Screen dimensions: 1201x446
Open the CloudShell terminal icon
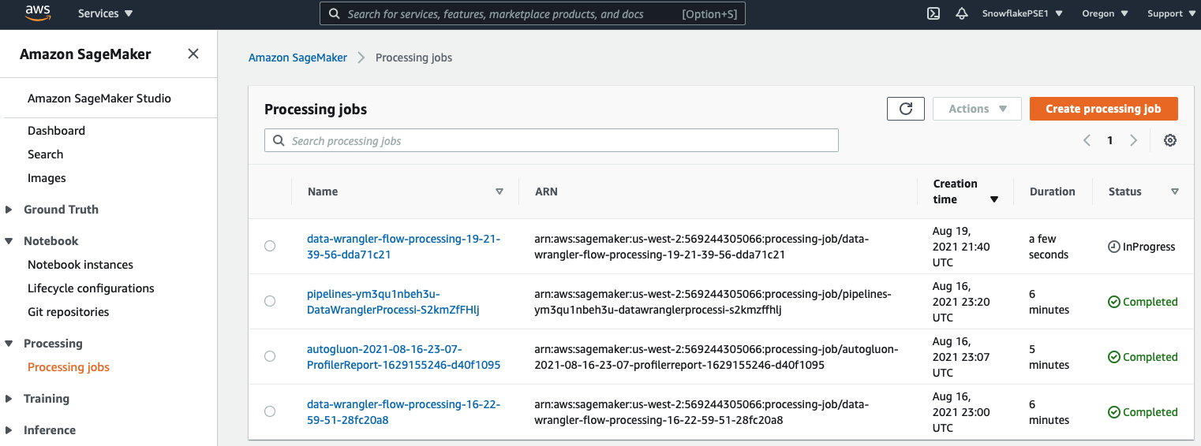(933, 13)
